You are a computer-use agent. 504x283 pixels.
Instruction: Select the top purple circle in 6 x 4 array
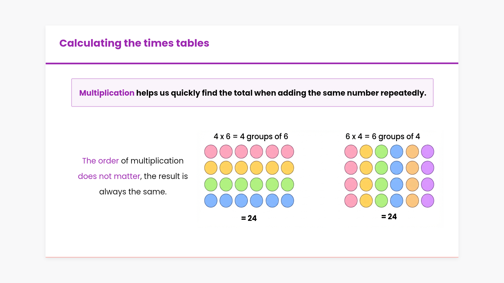click(428, 152)
